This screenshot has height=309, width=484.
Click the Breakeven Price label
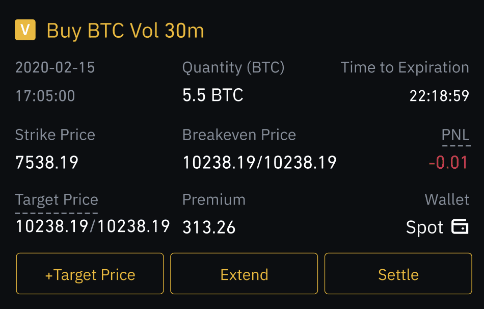click(x=239, y=135)
